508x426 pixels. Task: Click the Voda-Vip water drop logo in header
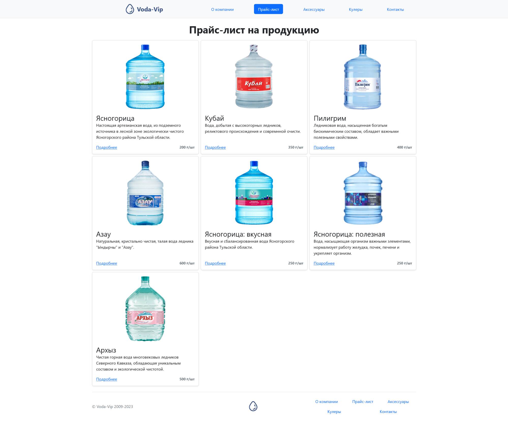[x=130, y=9]
